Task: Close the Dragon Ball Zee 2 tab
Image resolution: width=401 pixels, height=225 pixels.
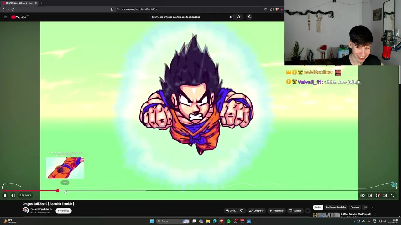Action: 36,3
